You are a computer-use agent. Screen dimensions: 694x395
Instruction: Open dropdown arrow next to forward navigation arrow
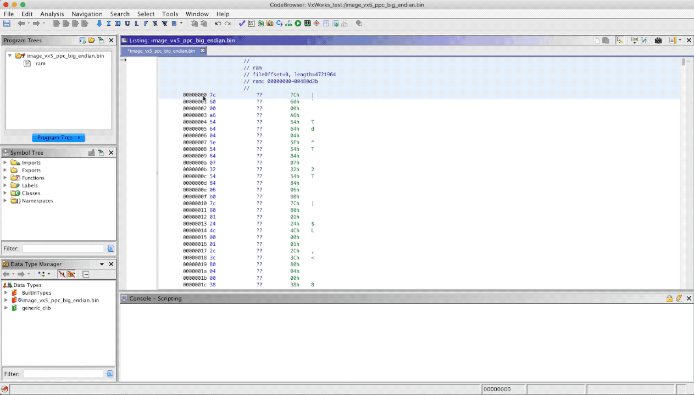pyautogui.click(x=44, y=24)
